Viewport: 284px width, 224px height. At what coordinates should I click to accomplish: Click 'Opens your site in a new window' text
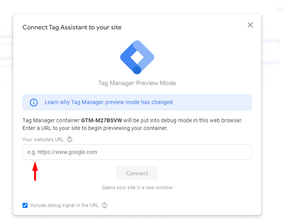(137, 188)
